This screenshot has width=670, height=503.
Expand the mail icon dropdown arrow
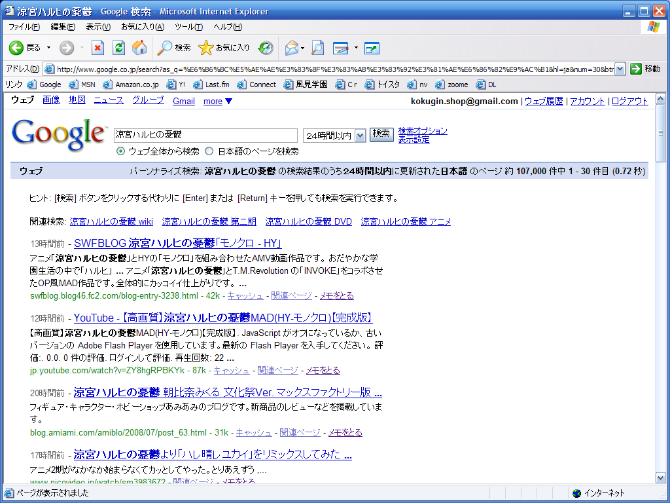point(302,48)
